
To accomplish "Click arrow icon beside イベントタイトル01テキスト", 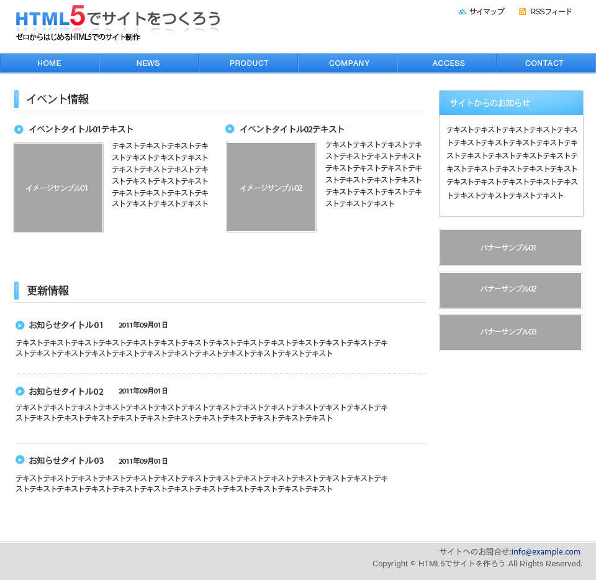I will 19,129.
